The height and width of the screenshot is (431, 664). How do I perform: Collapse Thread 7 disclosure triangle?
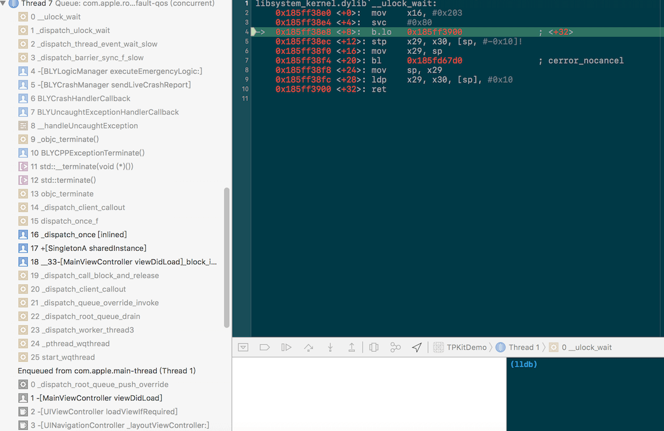point(3,3)
